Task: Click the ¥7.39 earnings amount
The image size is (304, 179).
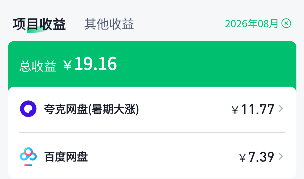Action: [x=256, y=157]
